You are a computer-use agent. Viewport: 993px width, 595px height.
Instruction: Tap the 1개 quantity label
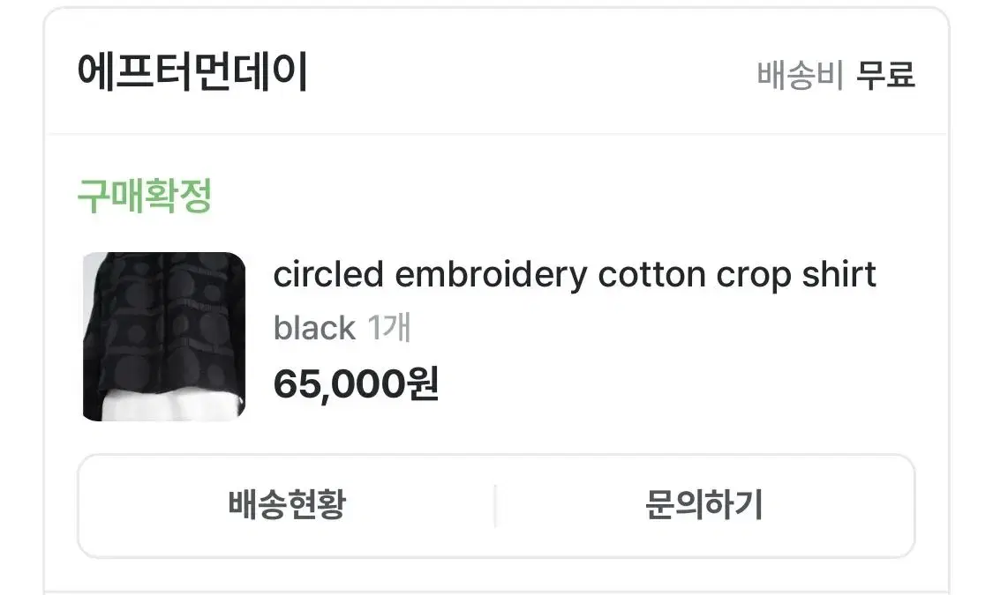click(389, 328)
